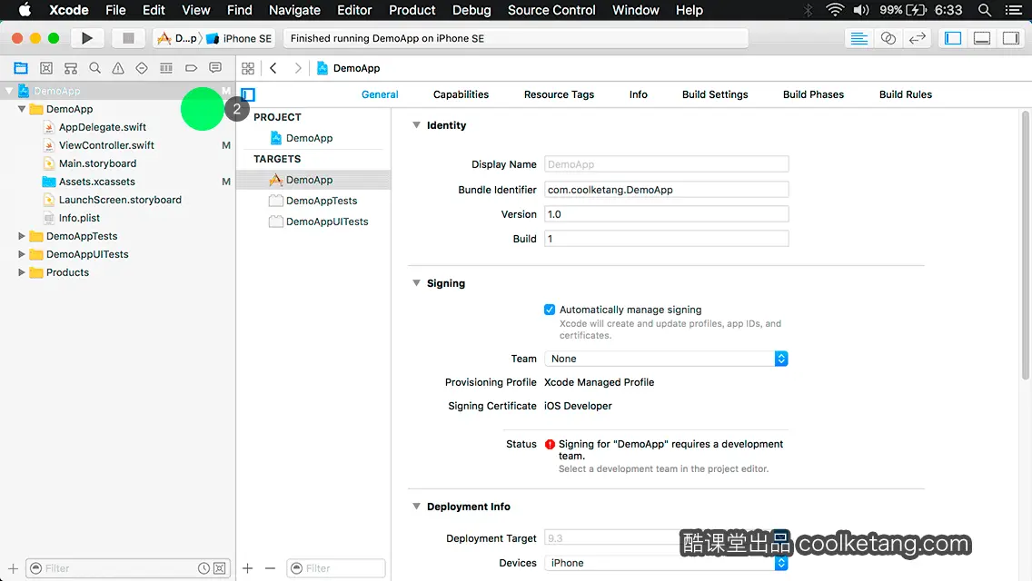Open the Source Control menu
The image size is (1032, 581).
click(551, 10)
